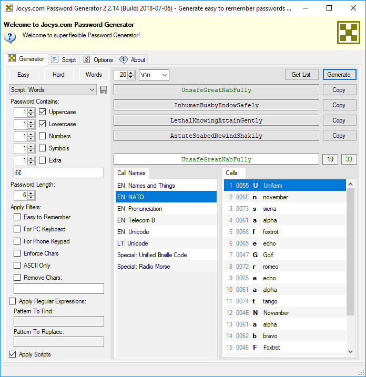Increase the Password Length stepper
Image resolution: width=366 pixels, height=377 pixels.
click(x=31, y=193)
